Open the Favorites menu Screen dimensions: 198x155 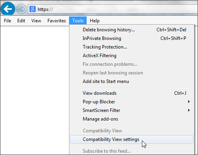pos(56,21)
